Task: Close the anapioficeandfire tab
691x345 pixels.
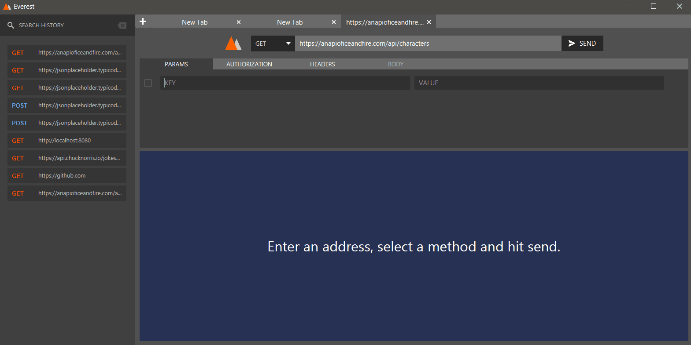Action: pyautogui.click(x=429, y=22)
